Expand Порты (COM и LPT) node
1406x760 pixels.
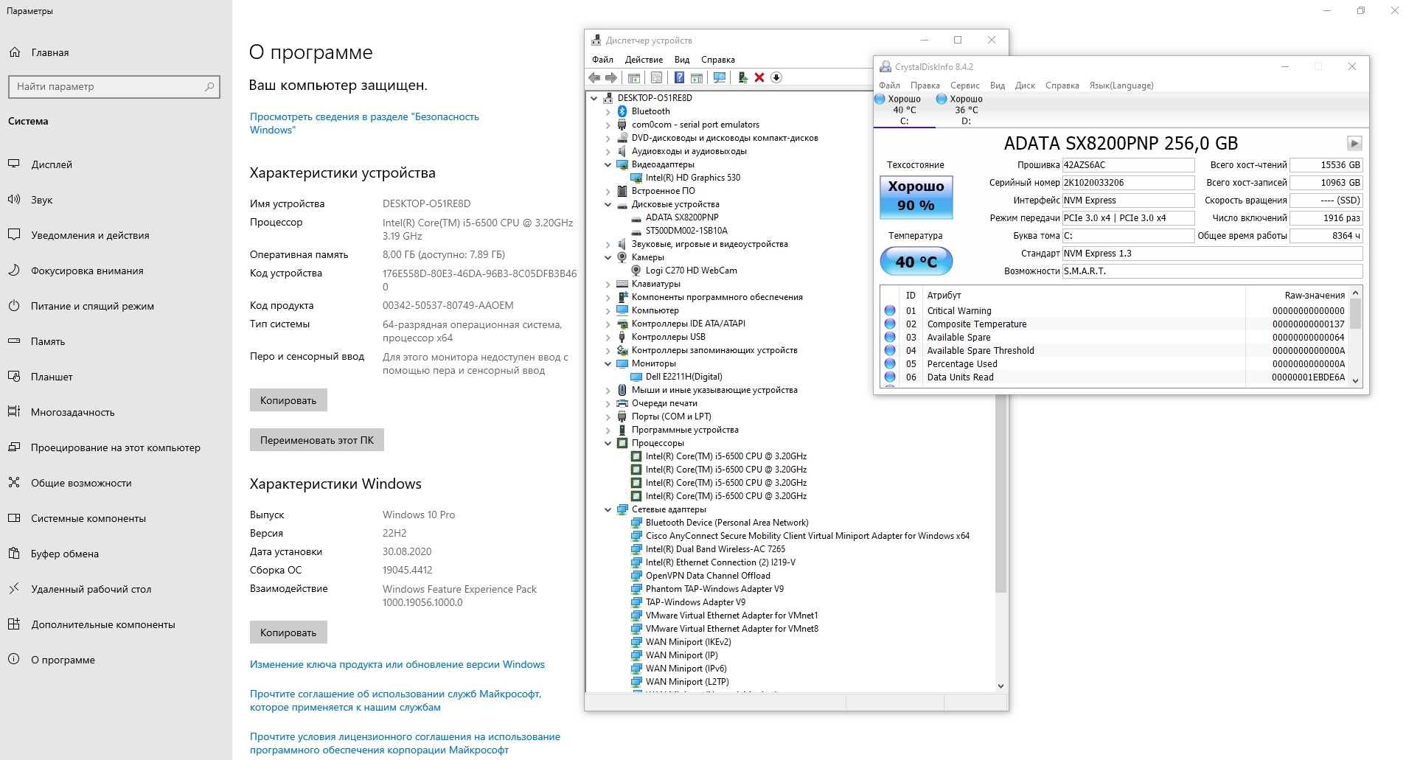[608, 416]
